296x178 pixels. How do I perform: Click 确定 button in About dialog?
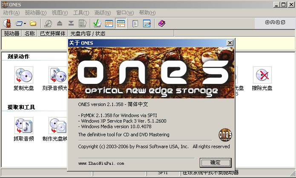pos(216,163)
